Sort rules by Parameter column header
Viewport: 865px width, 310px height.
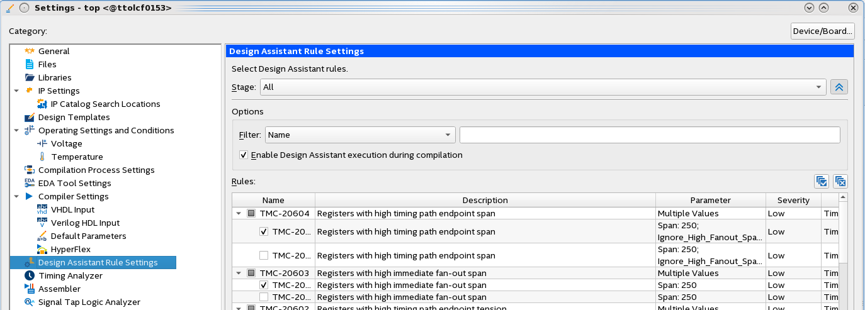710,200
